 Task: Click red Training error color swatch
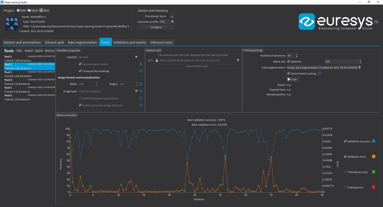point(374,188)
